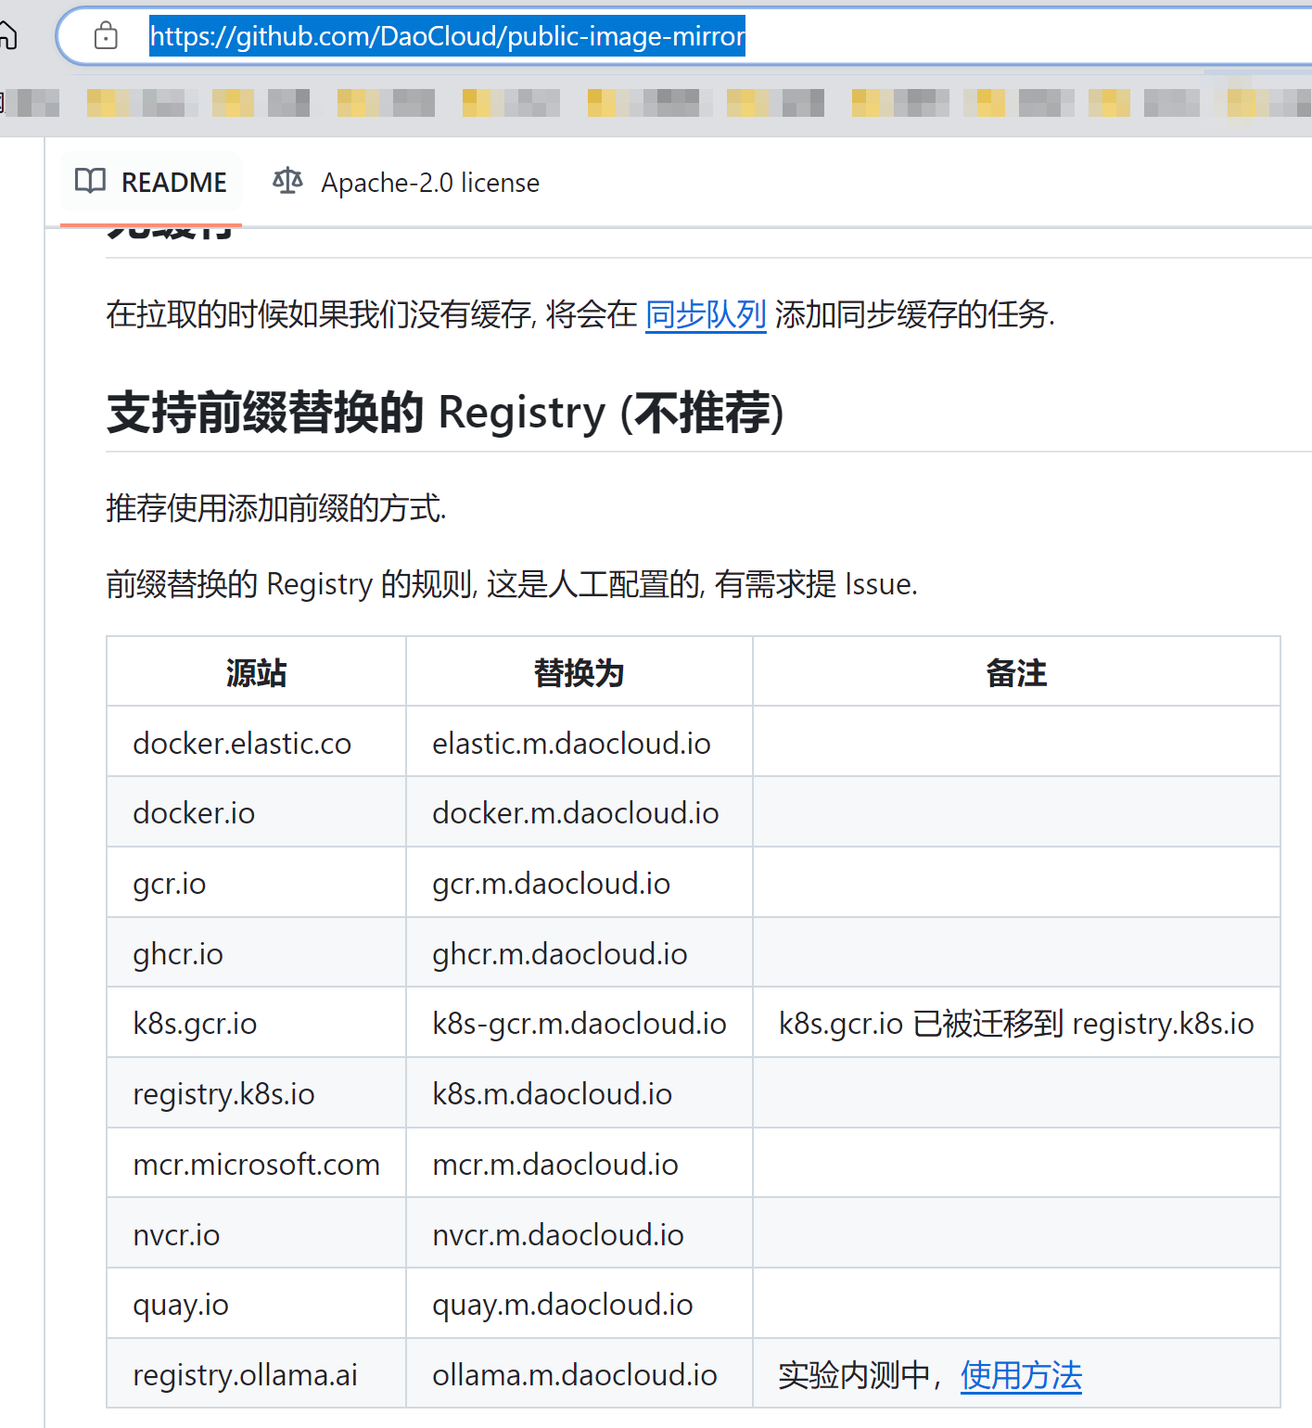Open the Apache-2.0 license tab
This screenshot has width=1312, height=1428.
pyautogui.click(x=406, y=182)
